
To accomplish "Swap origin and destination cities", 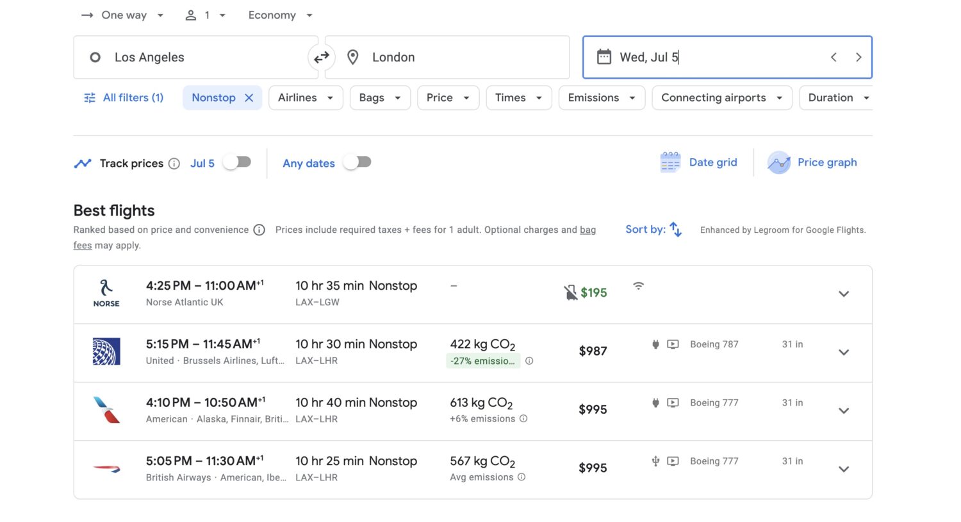I will click(321, 58).
